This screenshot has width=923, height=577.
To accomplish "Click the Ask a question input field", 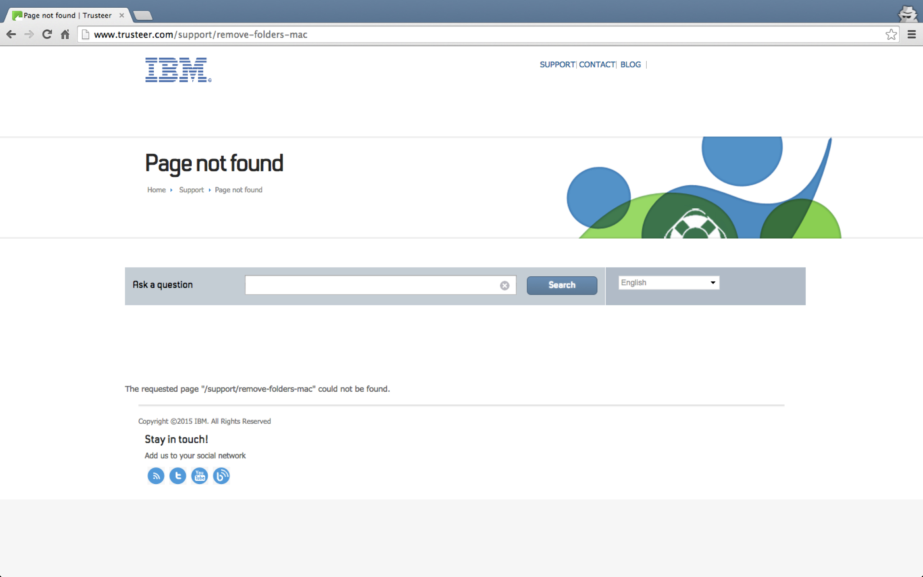I will click(x=372, y=285).
